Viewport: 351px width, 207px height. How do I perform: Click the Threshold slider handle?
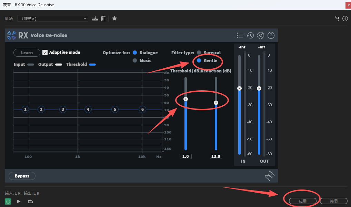pos(185,99)
